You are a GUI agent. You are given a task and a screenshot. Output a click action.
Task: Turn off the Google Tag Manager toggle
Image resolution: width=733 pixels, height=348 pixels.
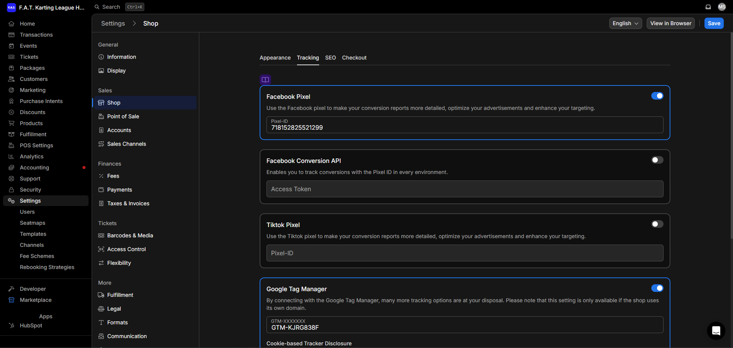pos(657,288)
